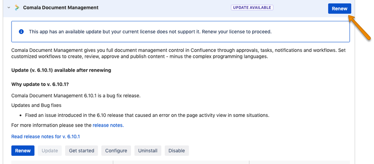Click the info icon in the license notice
The height and width of the screenshot is (164, 374).
click(21, 32)
